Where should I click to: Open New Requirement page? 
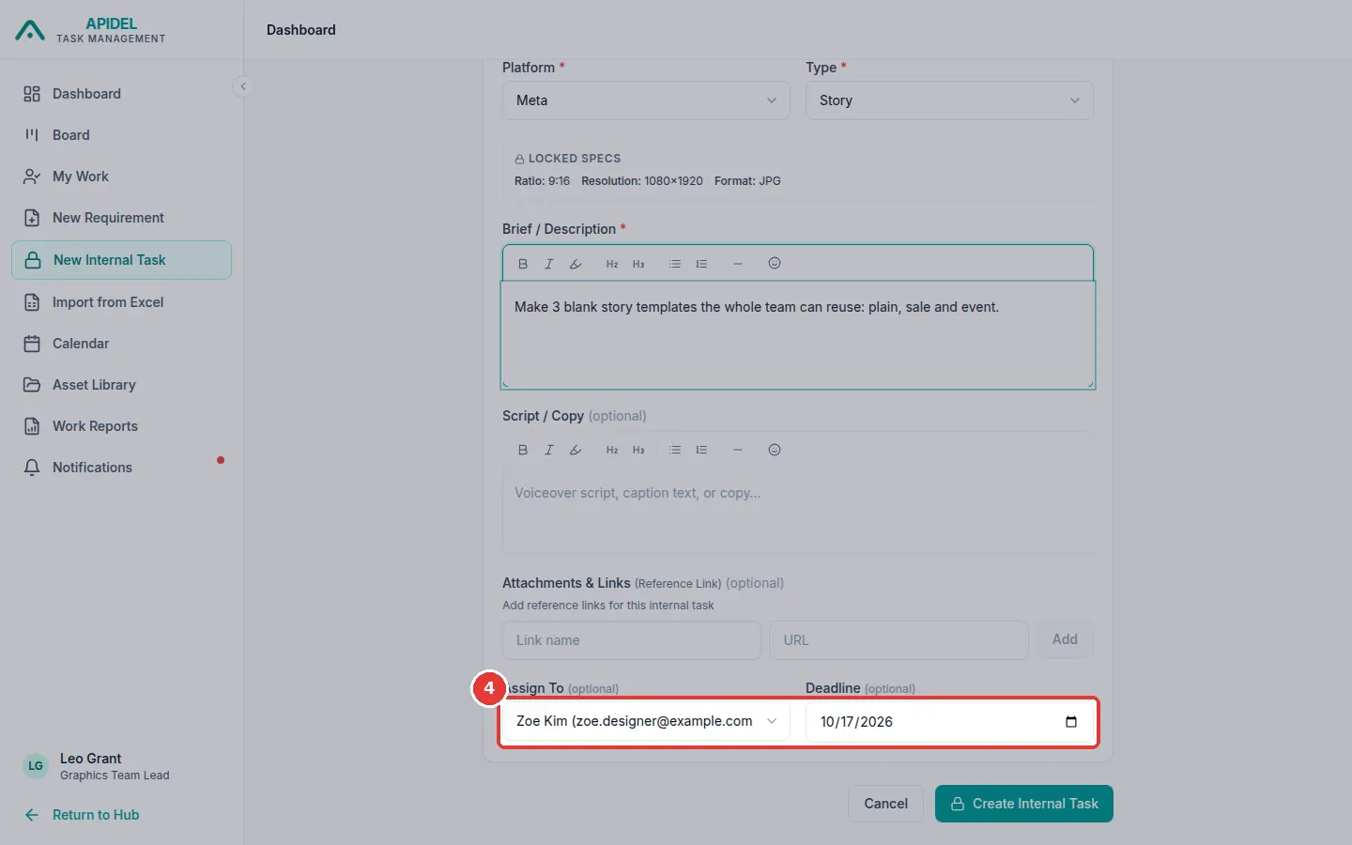coord(121,218)
